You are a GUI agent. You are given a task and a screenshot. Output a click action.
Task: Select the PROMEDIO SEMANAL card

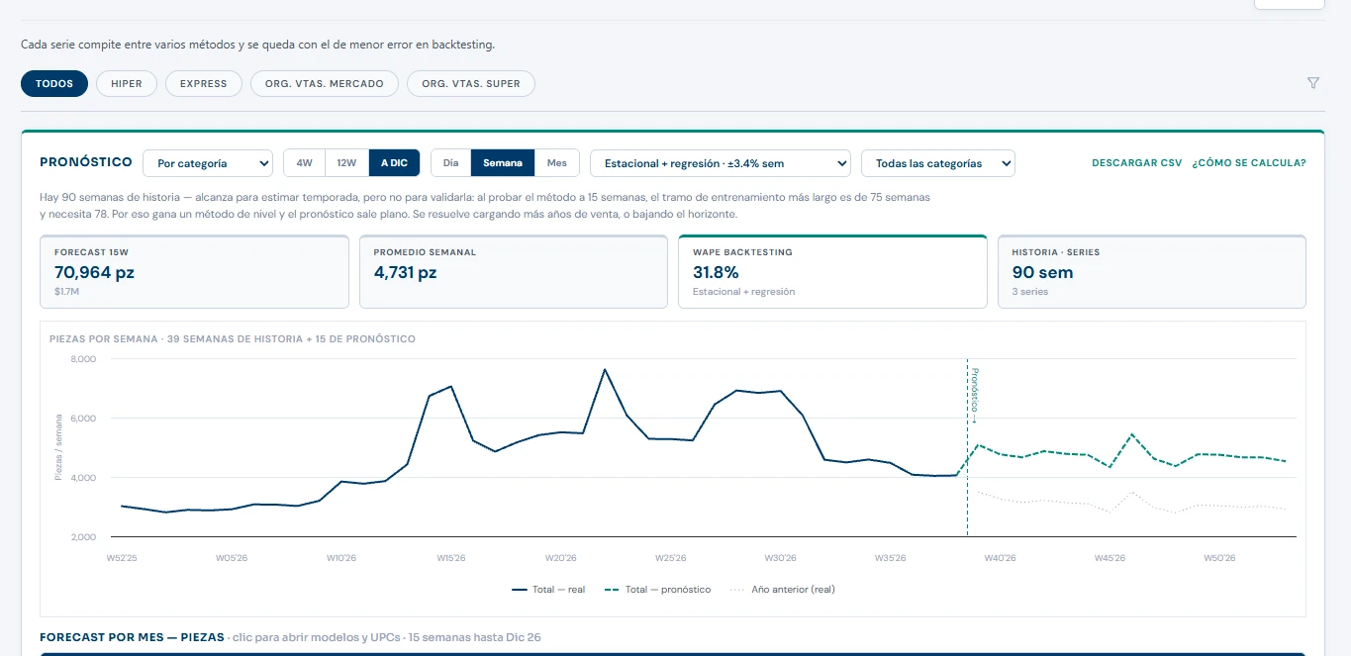(x=514, y=271)
